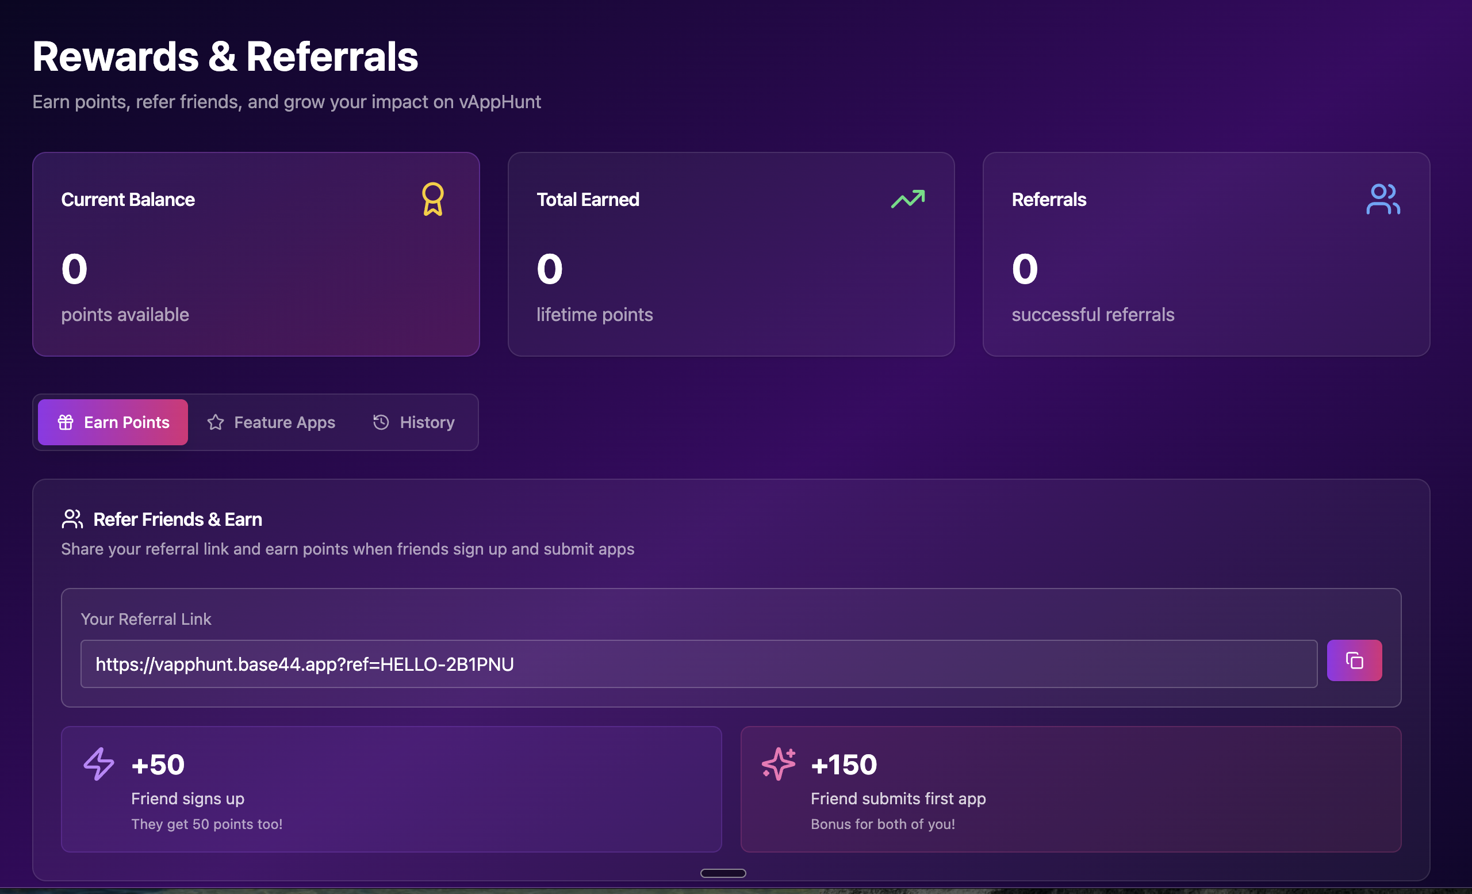Viewport: 1472px width, 894px height.
Task: Click the lightning bolt icon beside +50
Action: click(98, 764)
